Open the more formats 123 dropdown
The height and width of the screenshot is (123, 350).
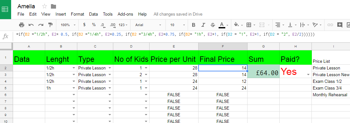pyautogui.click(x=123, y=25)
